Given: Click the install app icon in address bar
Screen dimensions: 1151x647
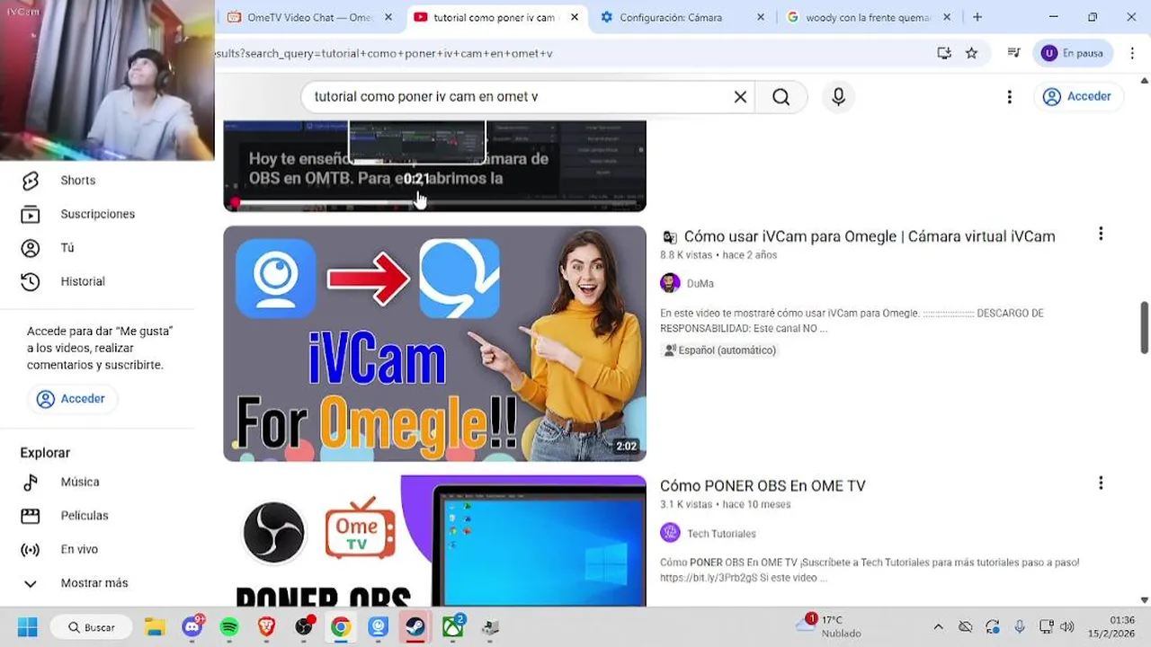Looking at the screenshot, I should (943, 53).
